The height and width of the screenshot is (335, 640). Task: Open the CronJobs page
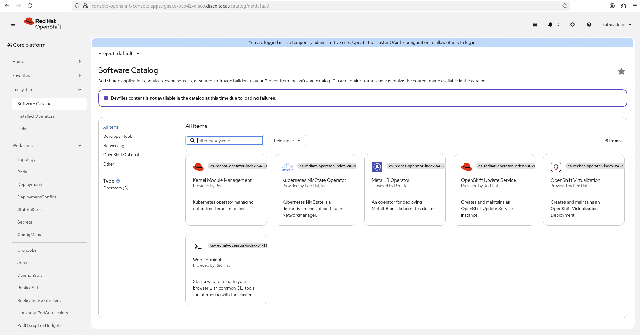pyautogui.click(x=27, y=250)
